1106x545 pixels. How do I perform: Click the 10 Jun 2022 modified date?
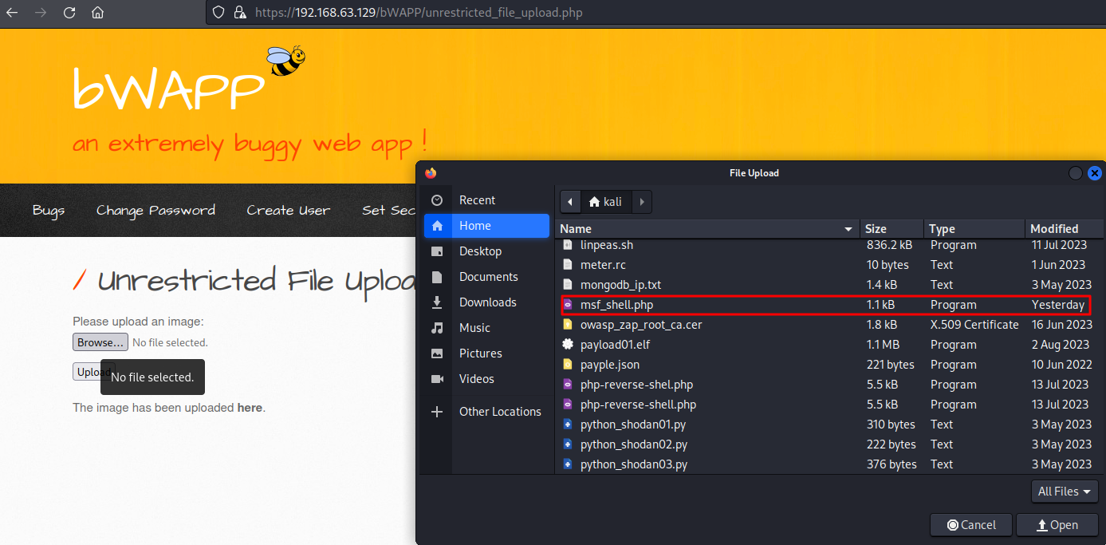coord(1061,365)
